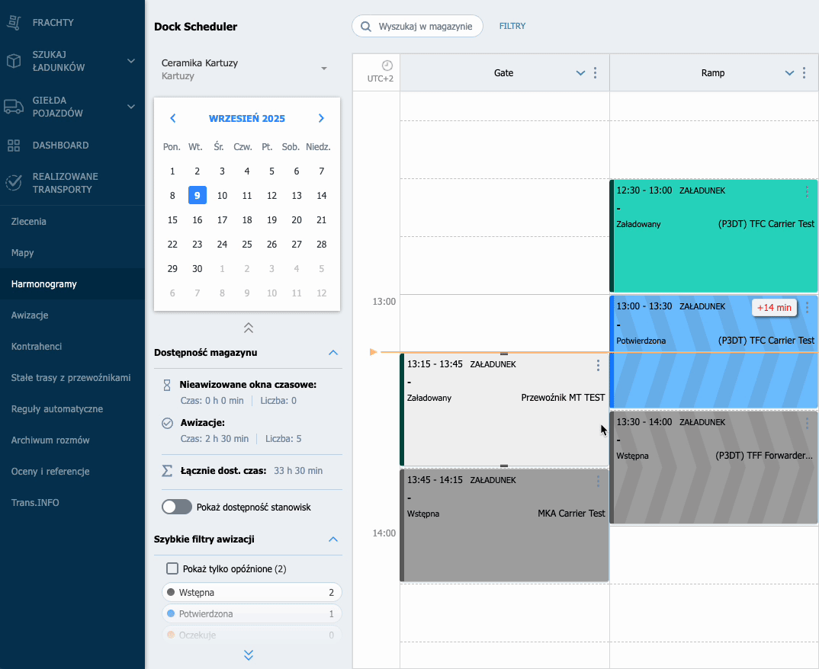Click the Awizacje checkmark circle icon
Screen dimensions: 819x669
pyautogui.click(x=167, y=423)
